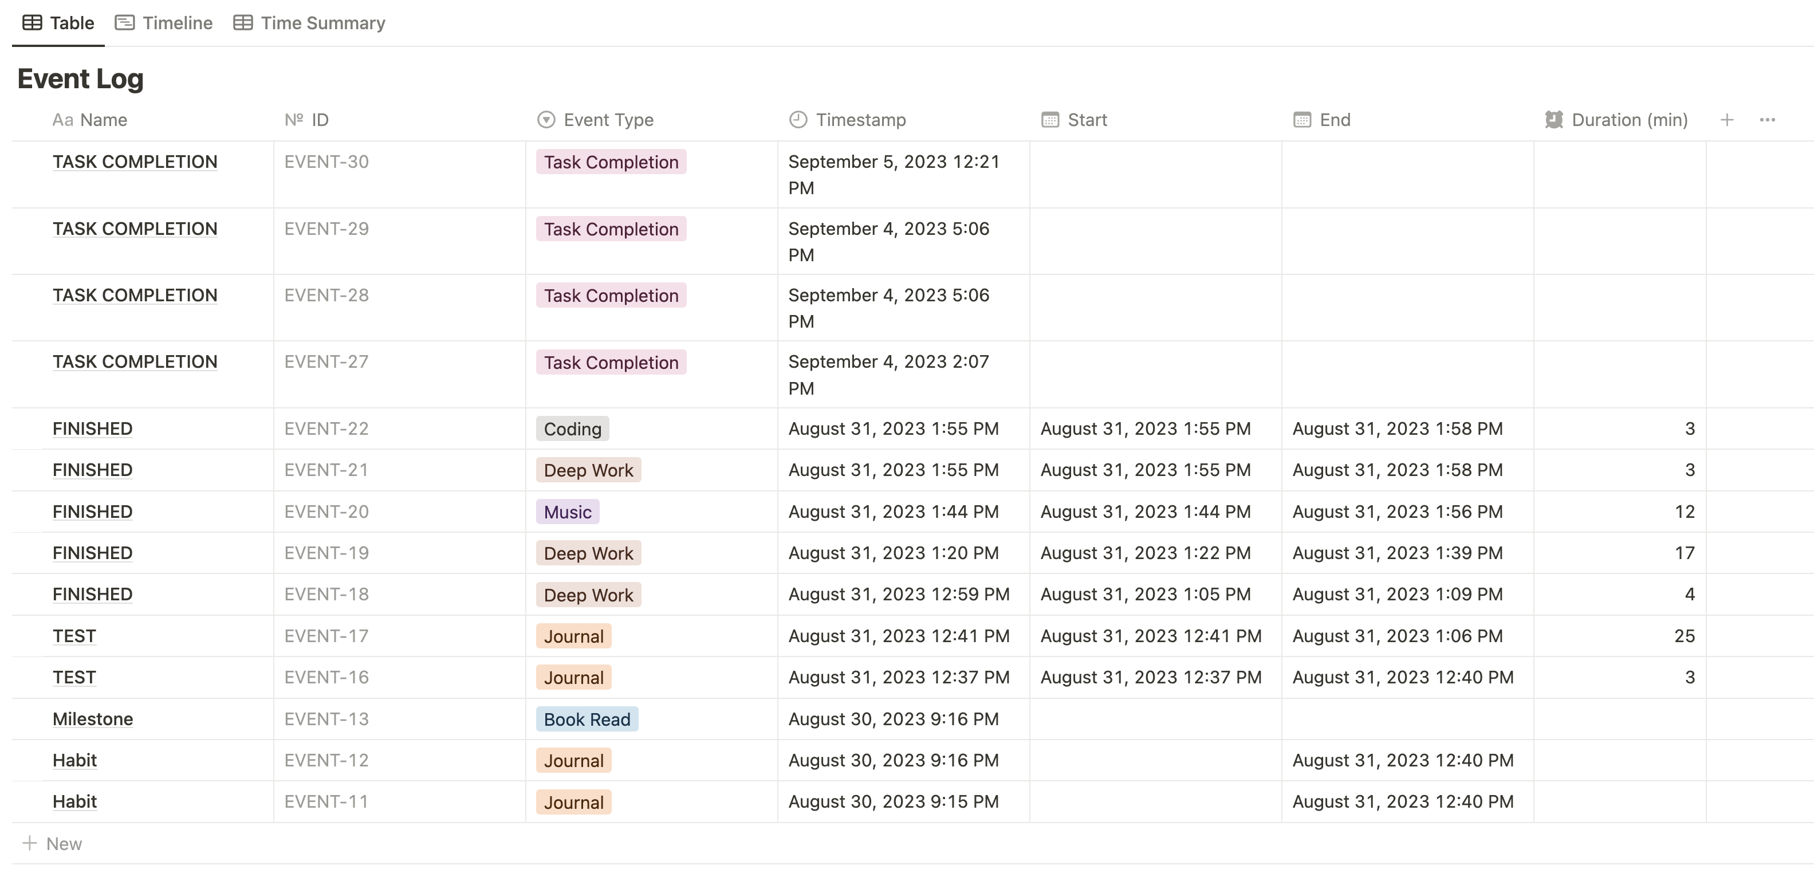Viewport: 1814px width, 877px height.
Task: Click the empty Start cell of EVENT-13
Action: coord(1156,718)
